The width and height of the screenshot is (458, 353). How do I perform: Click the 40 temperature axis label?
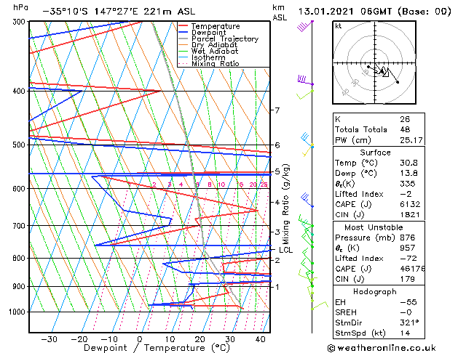(x=260, y=339)
